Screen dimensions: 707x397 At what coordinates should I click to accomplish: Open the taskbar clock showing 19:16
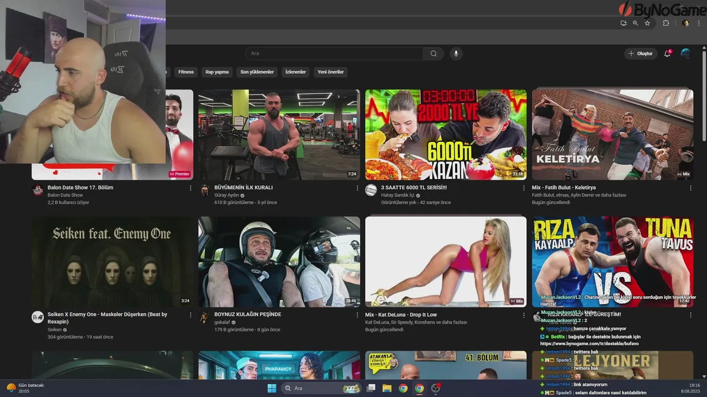pyautogui.click(x=692, y=388)
